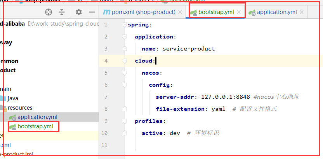Click the 'name' key on line 3
The height and width of the screenshot is (159, 323).
click(x=149, y=49)
